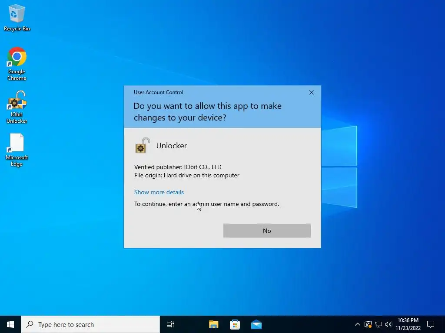Open the network status tray icon
The width and height of the screenshot is (445, 333).
click(379, 324)
